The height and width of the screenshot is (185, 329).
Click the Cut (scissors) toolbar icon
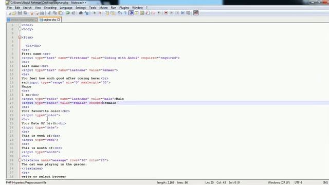[49, 13]
